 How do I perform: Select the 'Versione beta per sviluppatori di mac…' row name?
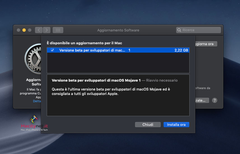coord(92,50)
